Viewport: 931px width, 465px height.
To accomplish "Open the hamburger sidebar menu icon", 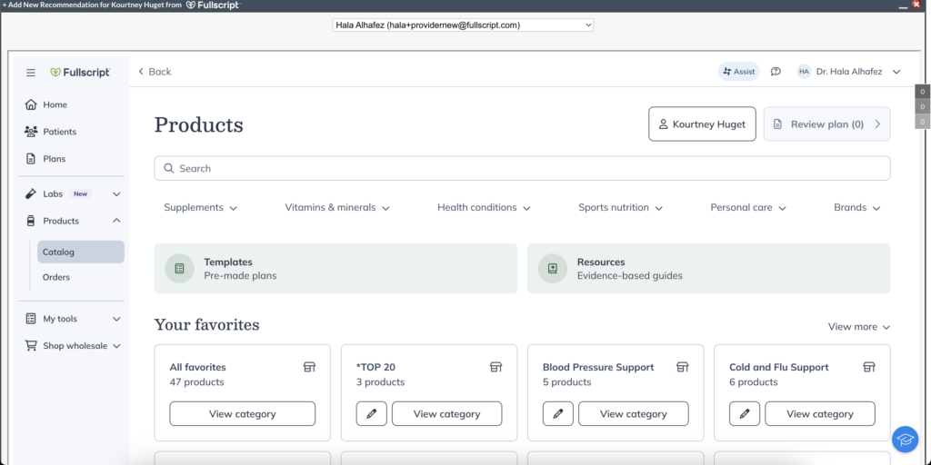I will coord(31,73).
